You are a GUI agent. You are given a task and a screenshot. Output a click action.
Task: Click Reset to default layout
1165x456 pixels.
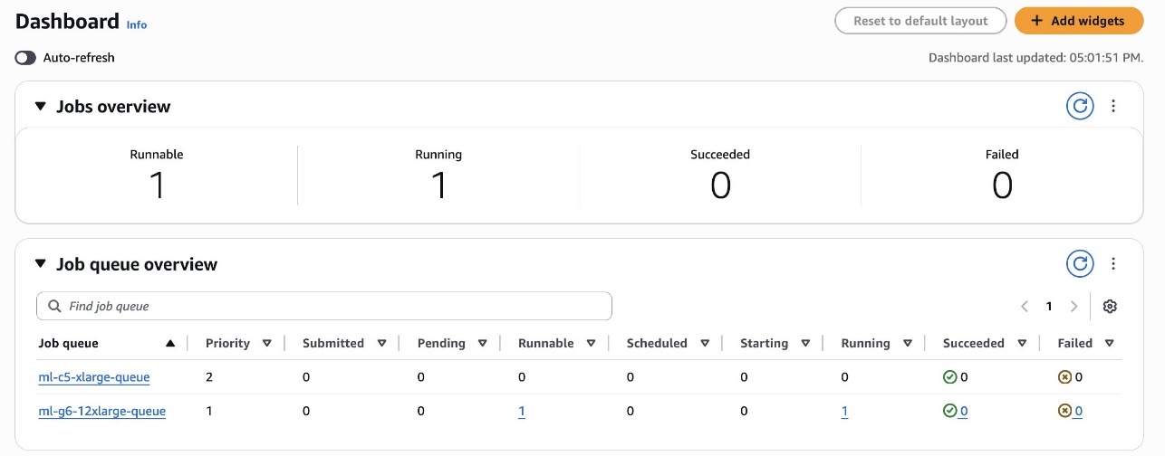click(x=919, y=21)
